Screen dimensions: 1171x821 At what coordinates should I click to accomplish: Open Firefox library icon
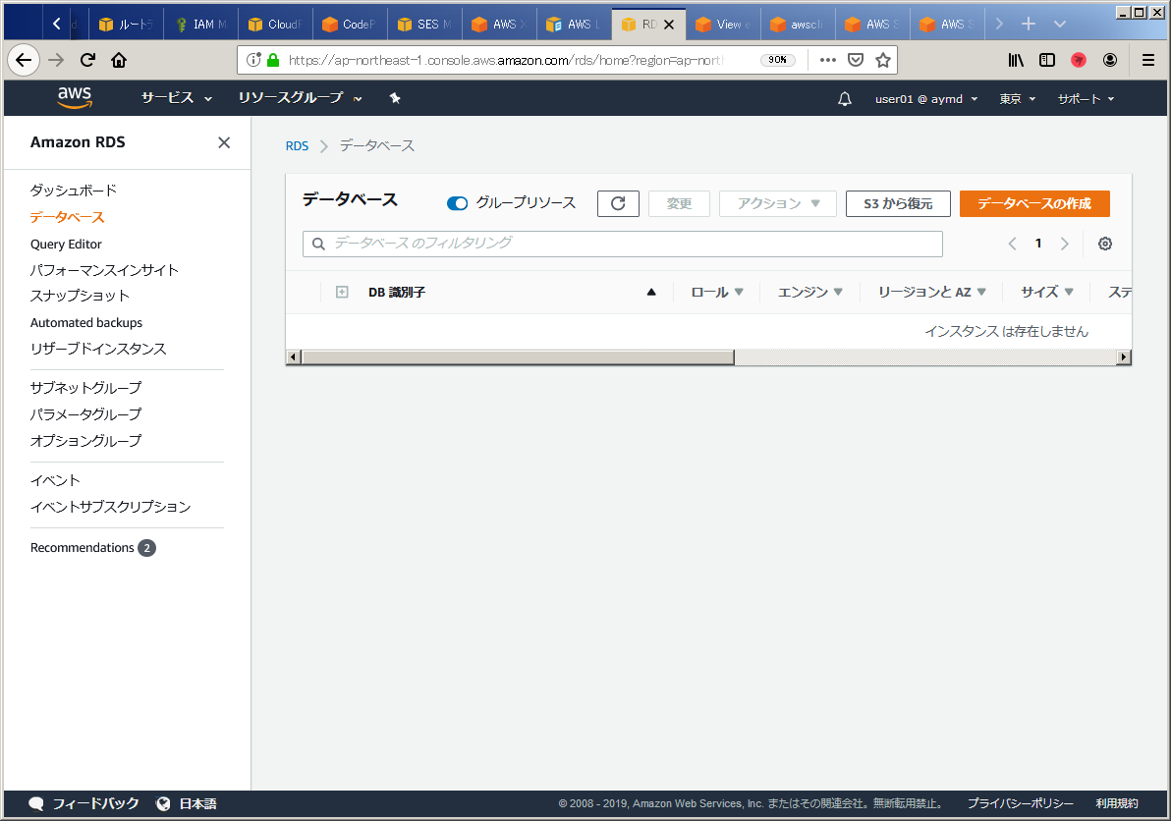(1016, 60)
